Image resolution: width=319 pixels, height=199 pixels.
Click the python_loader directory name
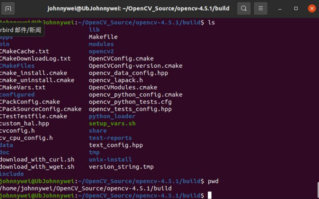coord(112,116)
